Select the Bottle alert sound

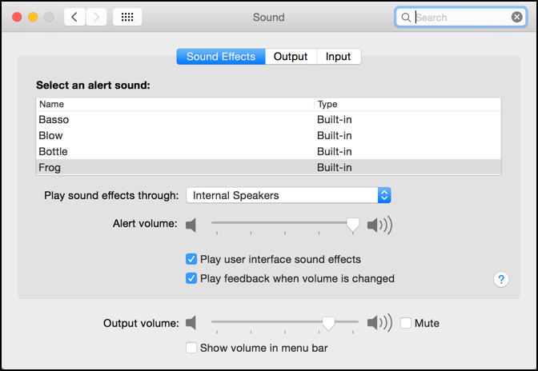[x=268, y=151]
